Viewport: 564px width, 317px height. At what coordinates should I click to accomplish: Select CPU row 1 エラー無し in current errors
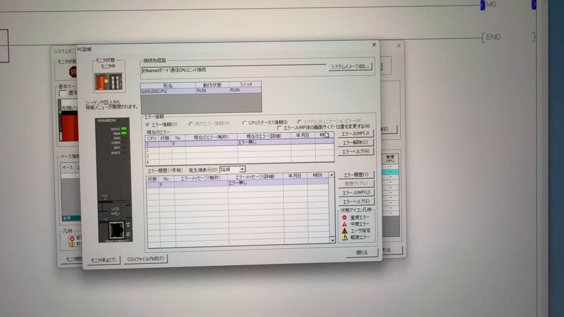(x=239, y=143)
